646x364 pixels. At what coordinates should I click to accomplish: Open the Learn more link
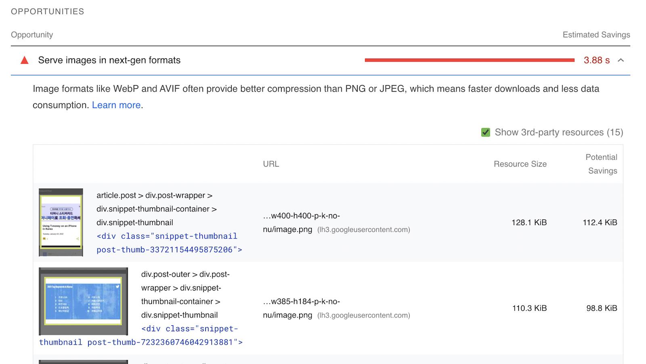tap(116, 105)
